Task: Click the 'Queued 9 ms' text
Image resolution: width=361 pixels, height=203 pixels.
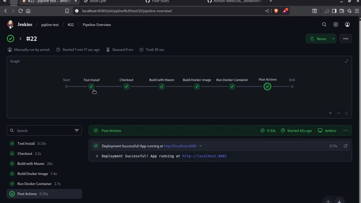Action: [x=123, y=50]
